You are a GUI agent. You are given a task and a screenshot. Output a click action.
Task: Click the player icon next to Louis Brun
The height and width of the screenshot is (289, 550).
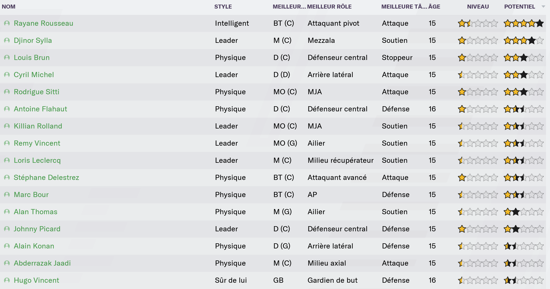point(7,58)
